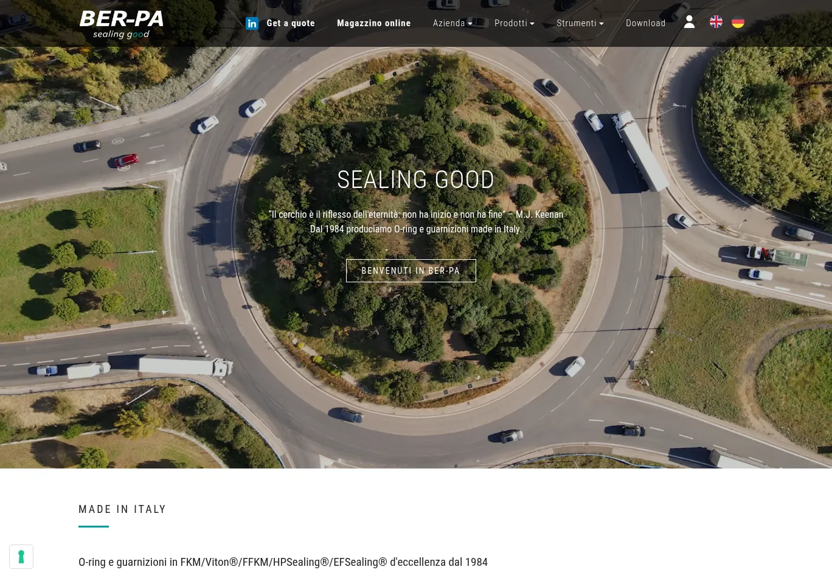Viewport: 832px width, 578px height.
Task: Open the LinkedIn icon in the navbar
Action: (x=252, y=24)
